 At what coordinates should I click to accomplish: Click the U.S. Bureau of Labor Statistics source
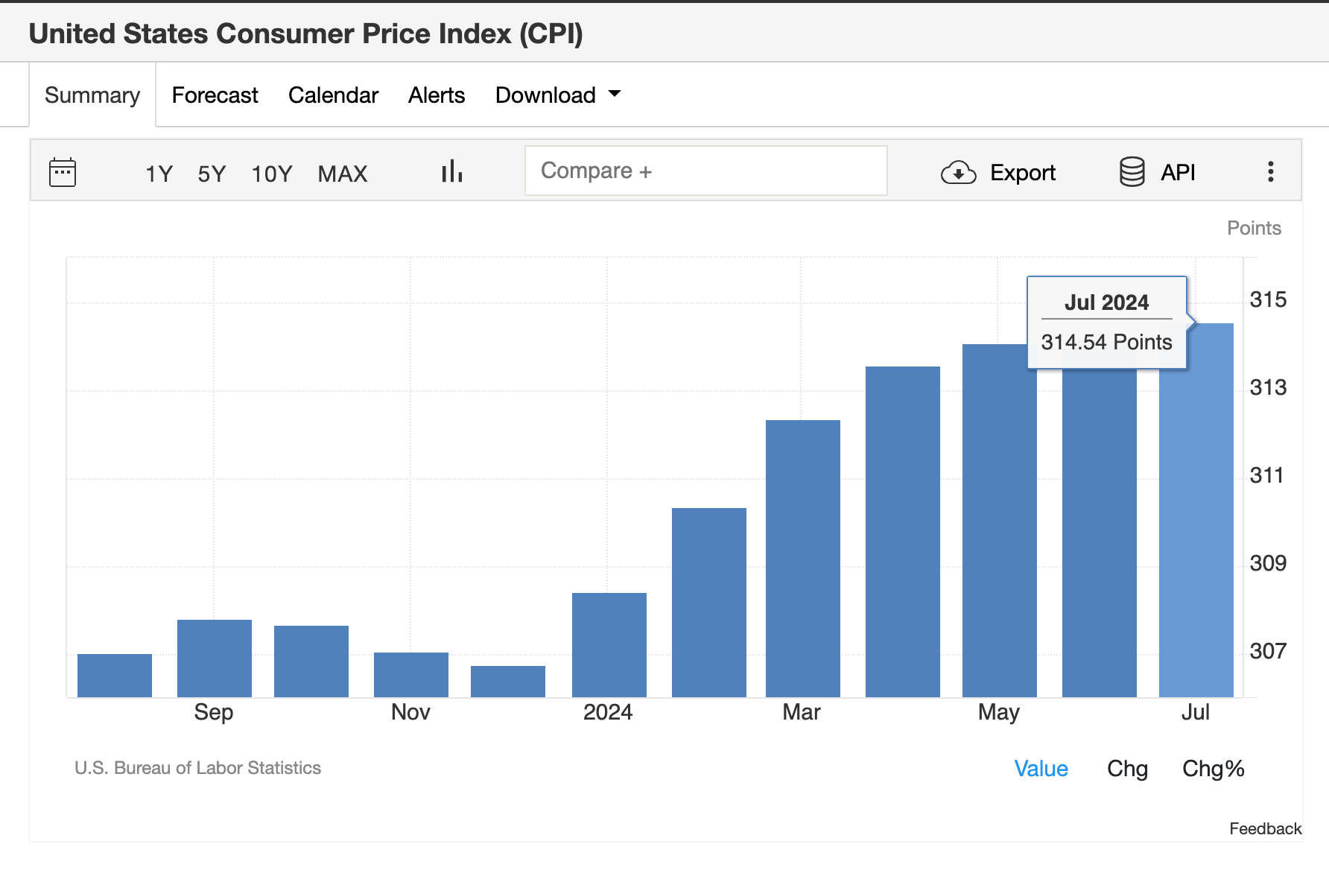pos(197,768)
